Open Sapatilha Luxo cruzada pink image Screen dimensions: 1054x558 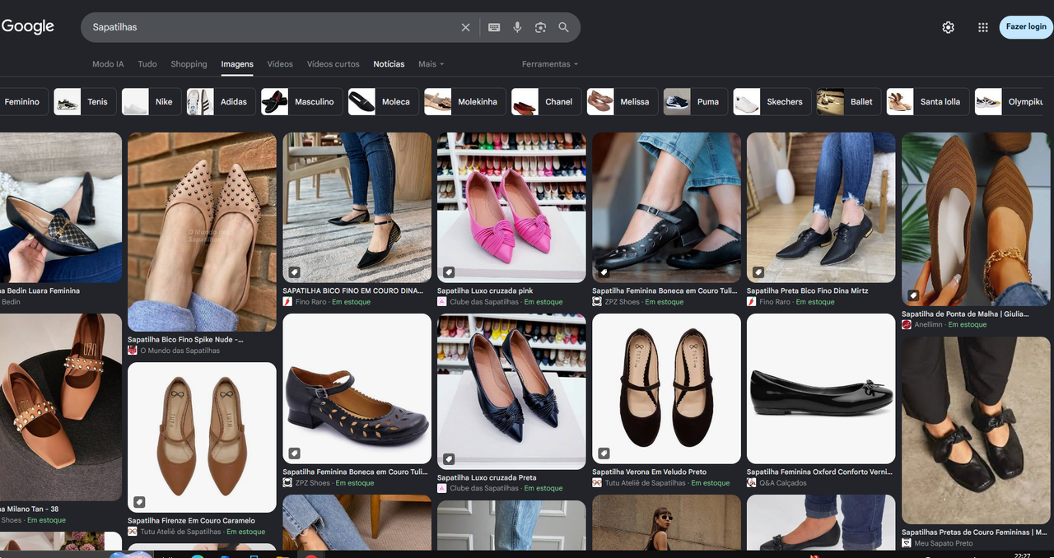pos(511,207)
